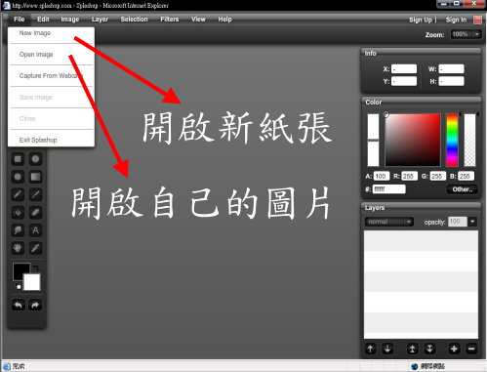
Task: Select the gradient fill tool
Action: point(35,177)
